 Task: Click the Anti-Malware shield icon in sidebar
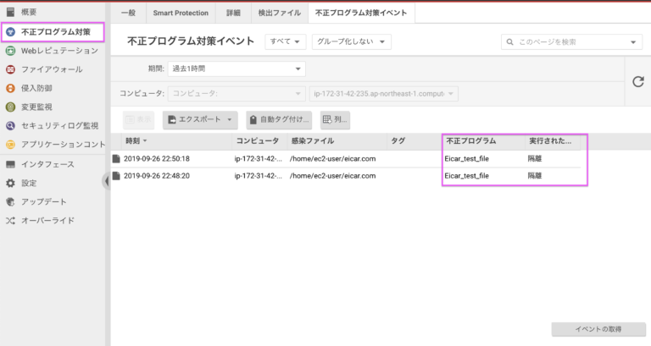point(10,32)
